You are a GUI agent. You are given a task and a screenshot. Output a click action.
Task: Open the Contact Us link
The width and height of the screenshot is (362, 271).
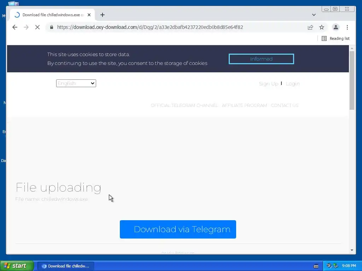[x=285, y=105]
